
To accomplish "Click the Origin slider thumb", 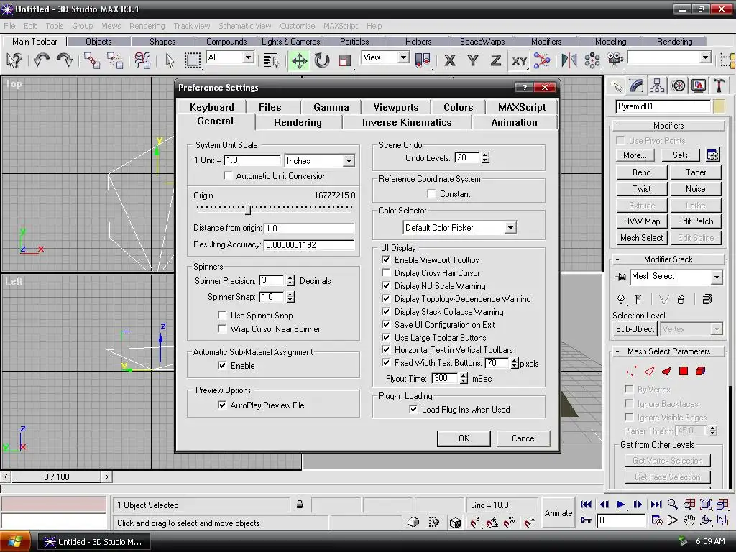I will click(x=249, y=210).
